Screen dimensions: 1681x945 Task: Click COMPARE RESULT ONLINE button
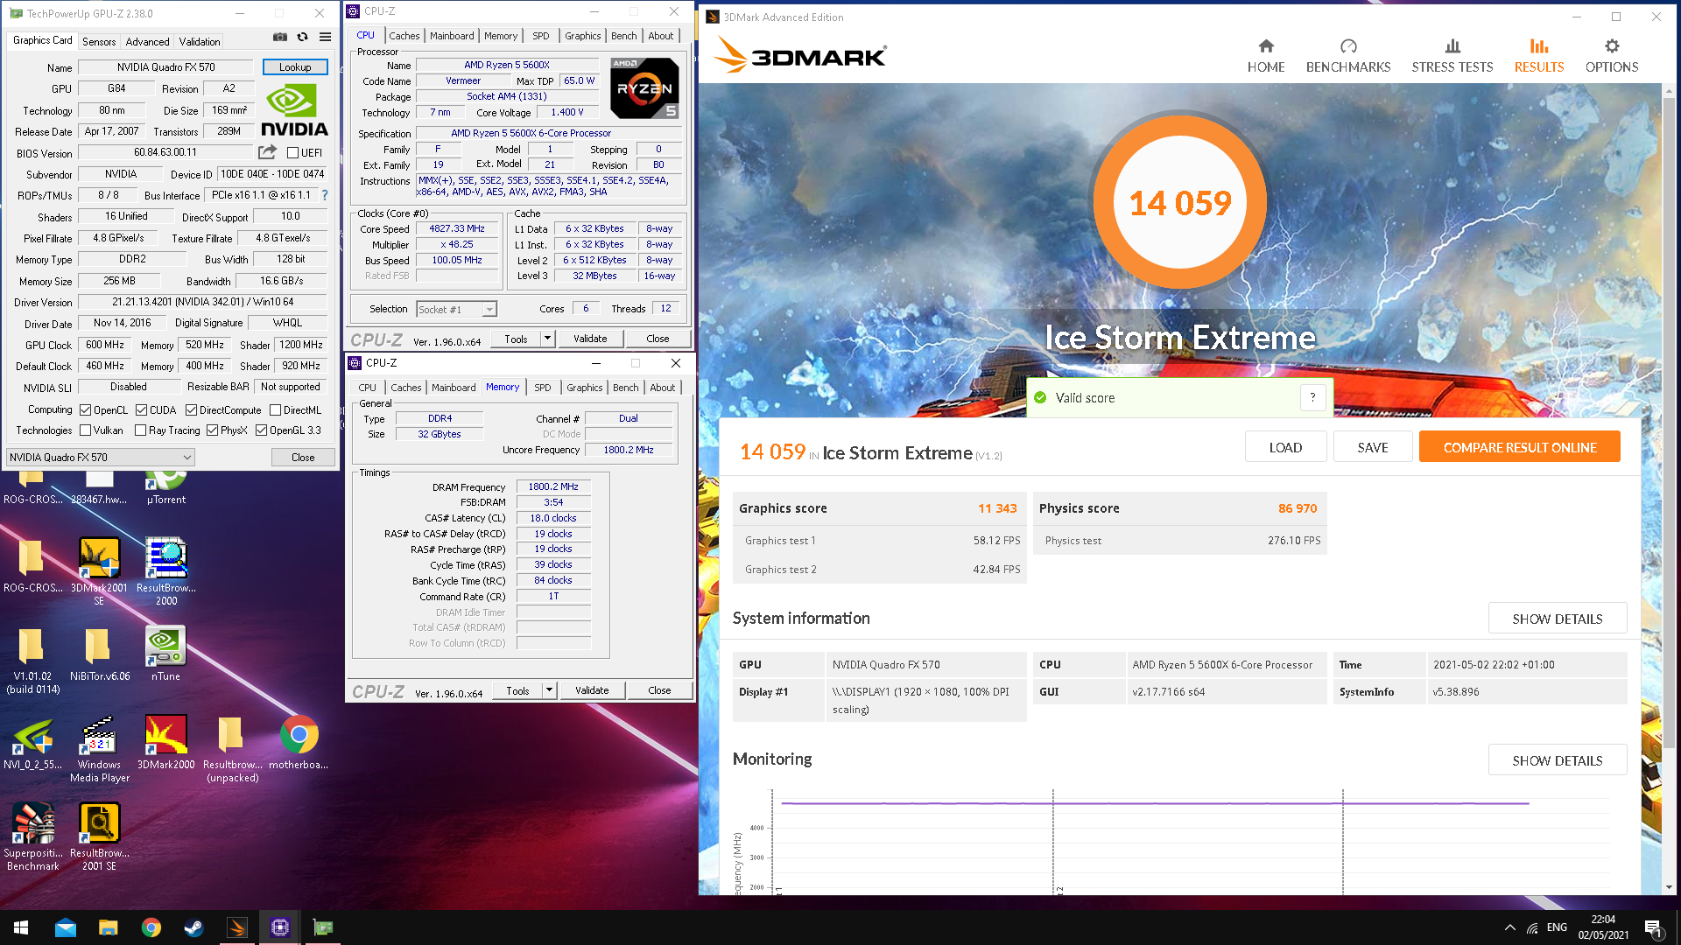[x=1520, y=447]
